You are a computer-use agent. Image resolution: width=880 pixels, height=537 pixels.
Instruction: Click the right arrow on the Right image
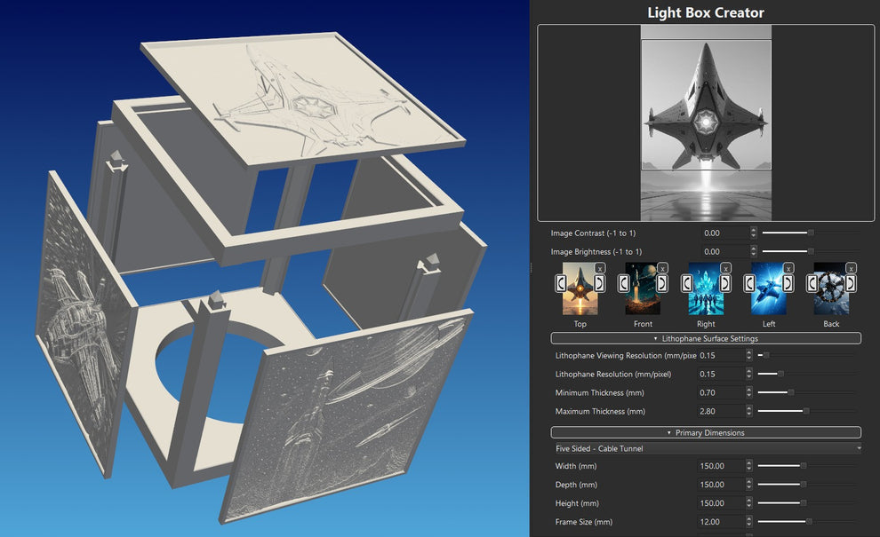pos(724,281)
